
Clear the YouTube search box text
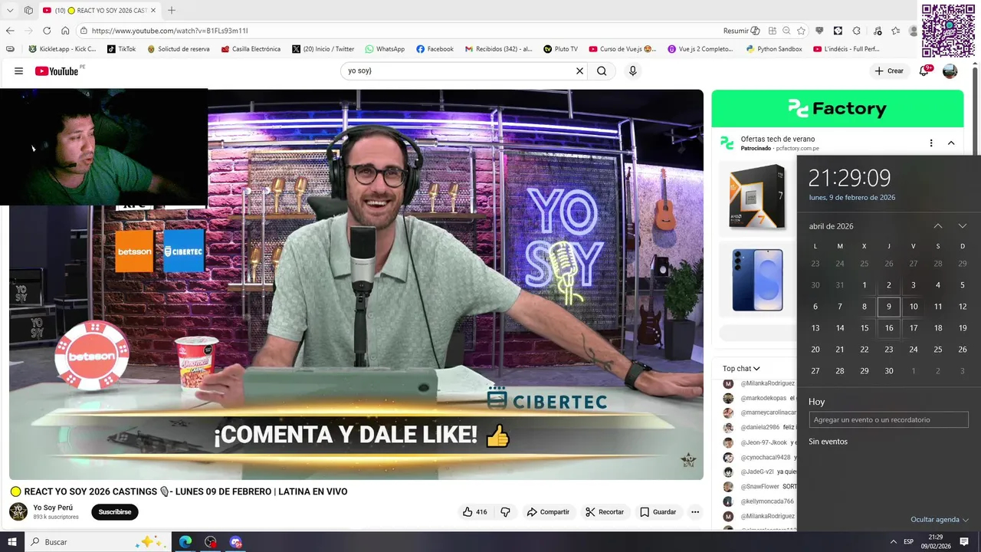click(x=579, y=71)
